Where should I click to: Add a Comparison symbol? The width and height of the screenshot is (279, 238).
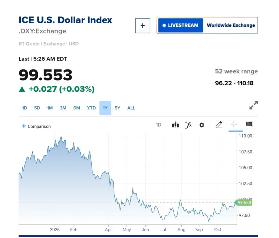(36, 126)
